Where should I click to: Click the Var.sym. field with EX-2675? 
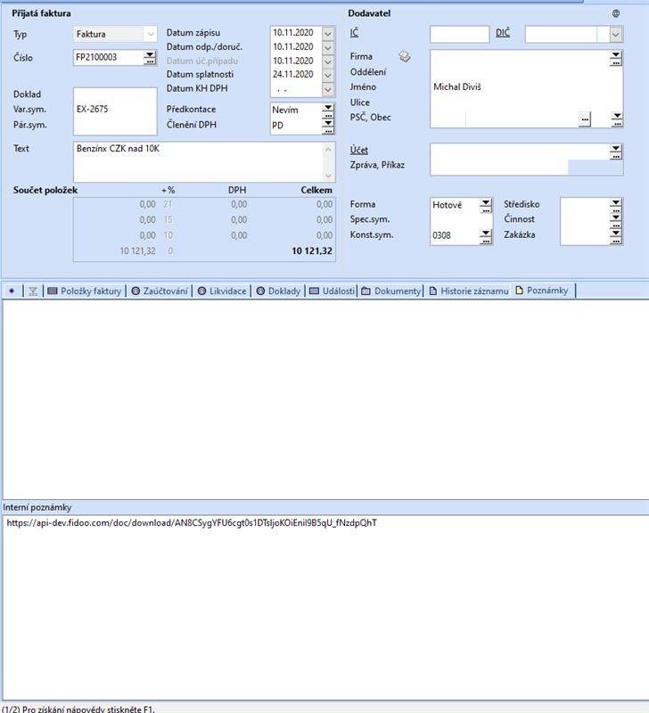point(115,109)
